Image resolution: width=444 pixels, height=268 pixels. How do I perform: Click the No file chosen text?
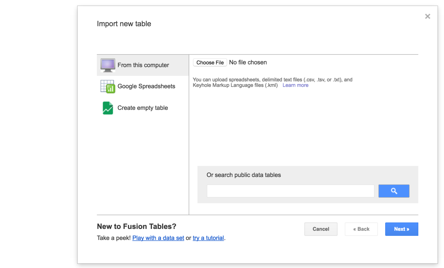point(248,63)
